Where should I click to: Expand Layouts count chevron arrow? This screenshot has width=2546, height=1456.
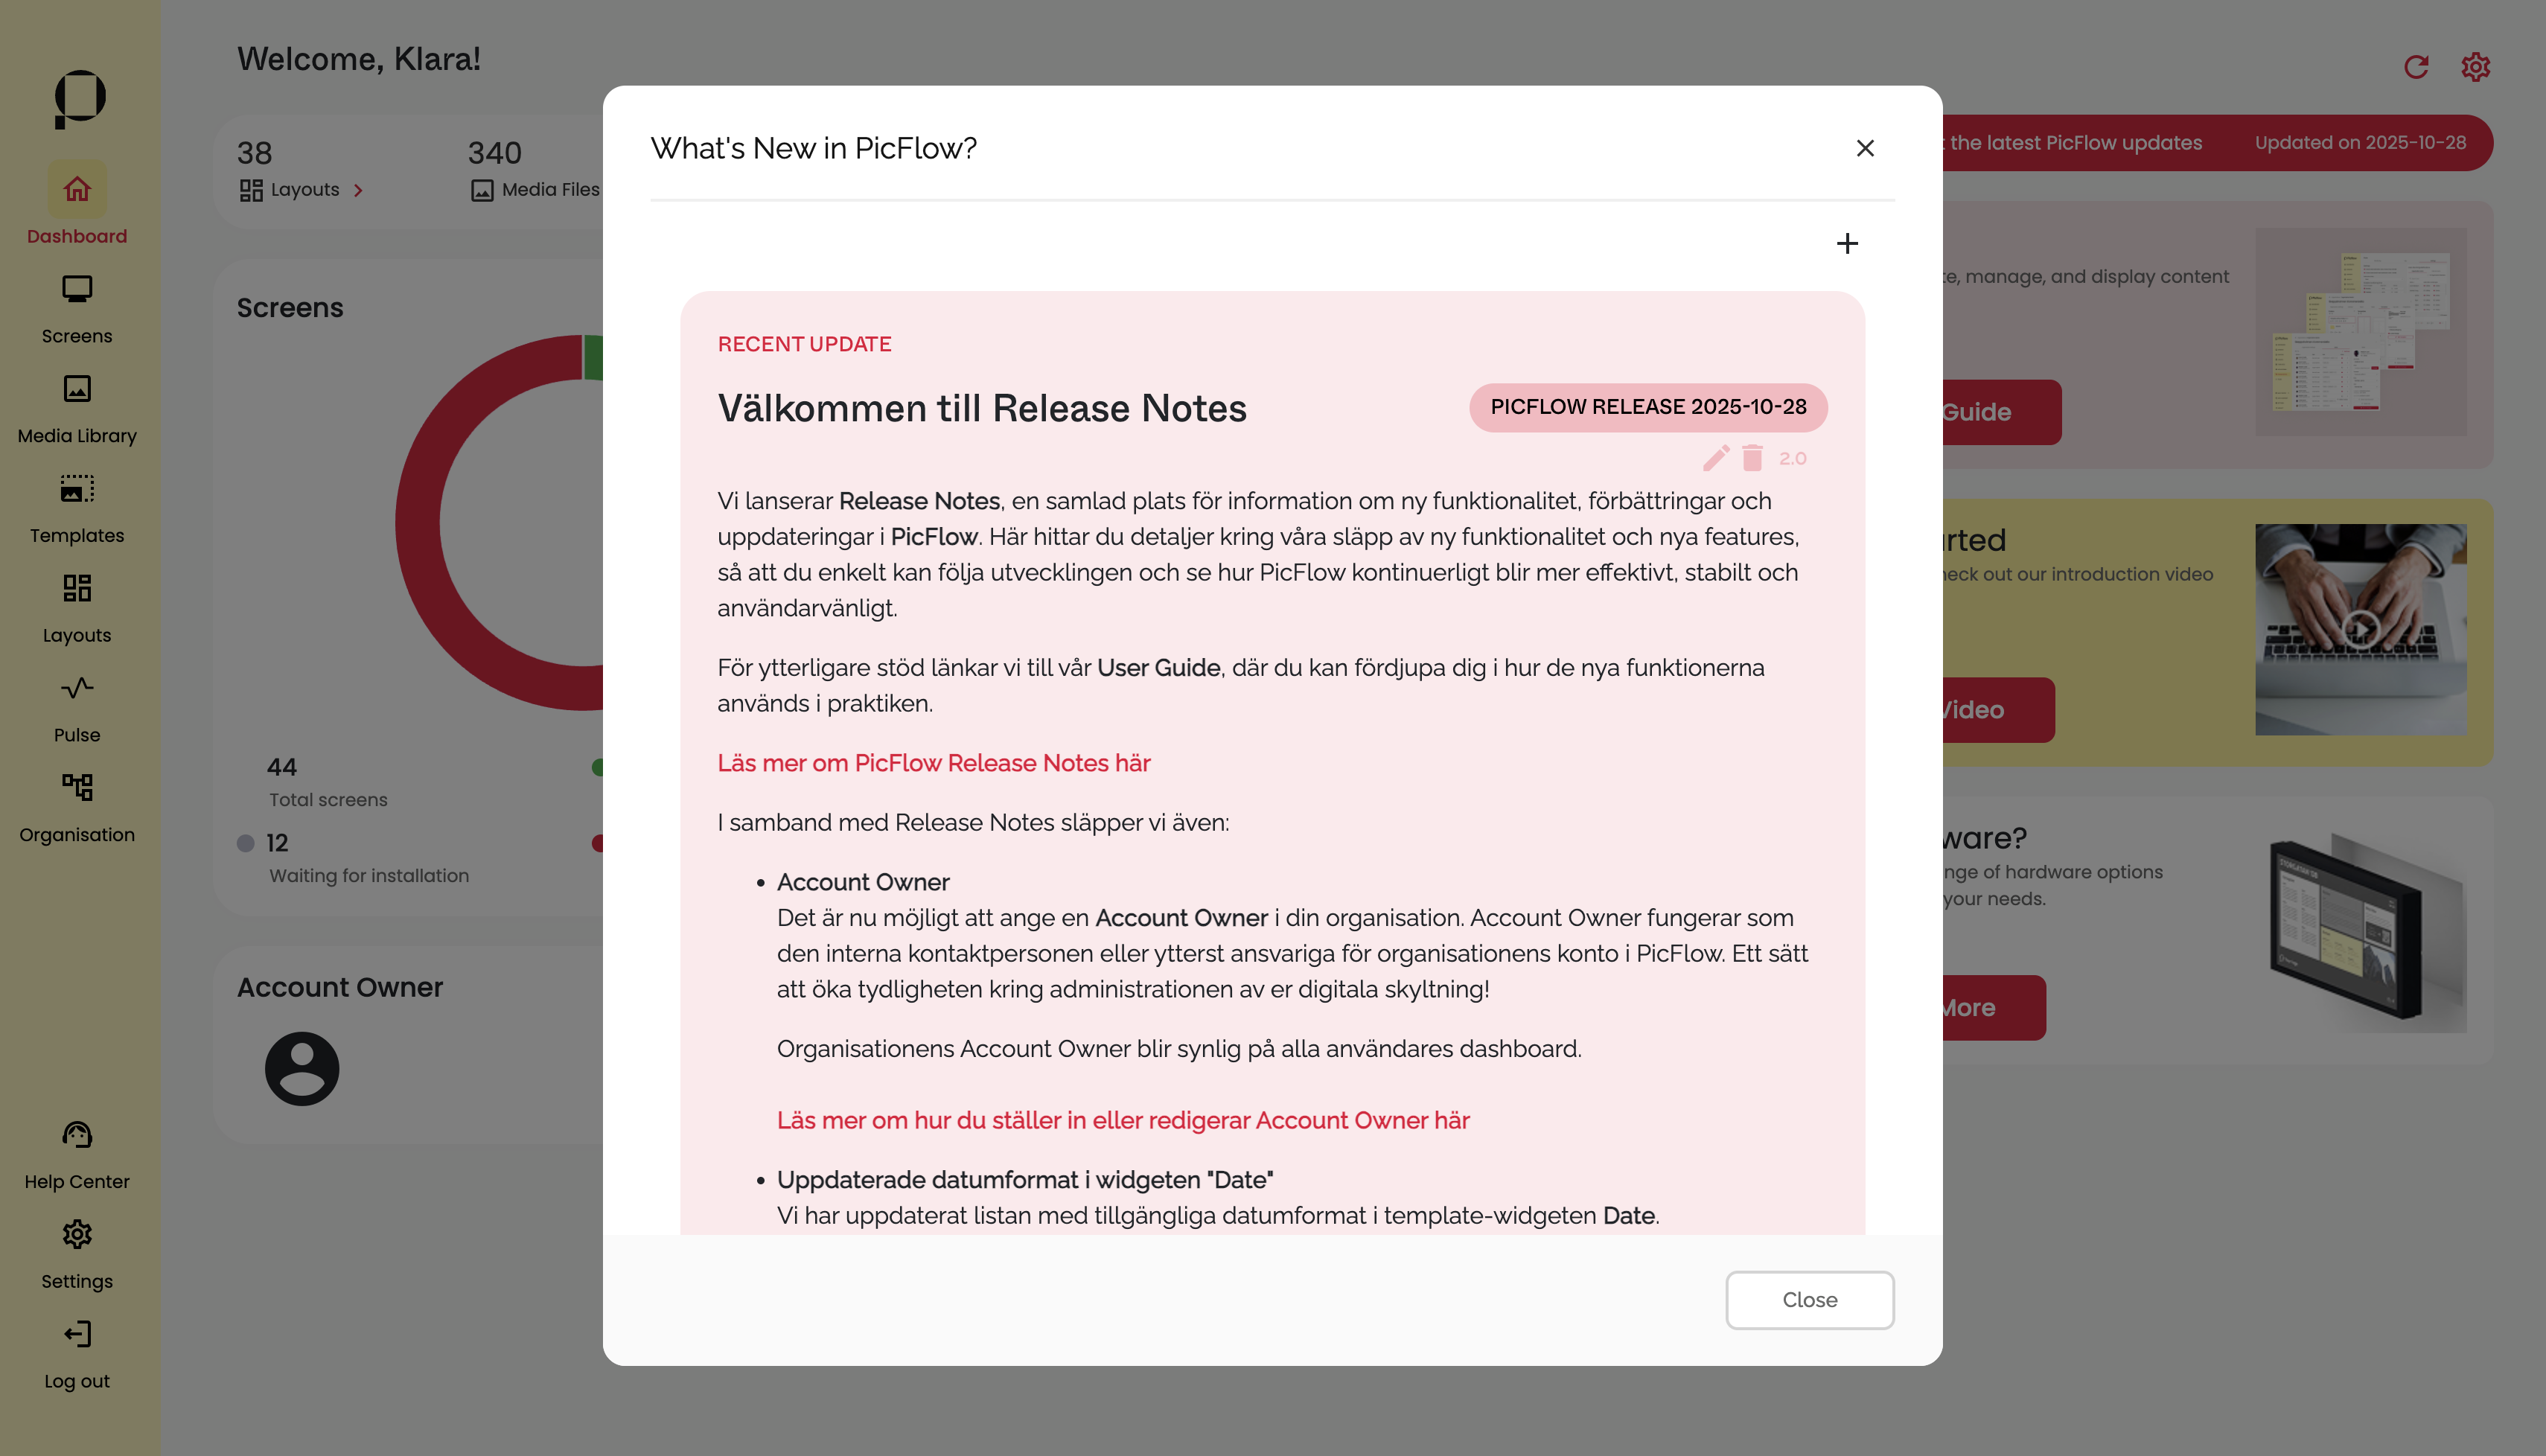[358, 190]
